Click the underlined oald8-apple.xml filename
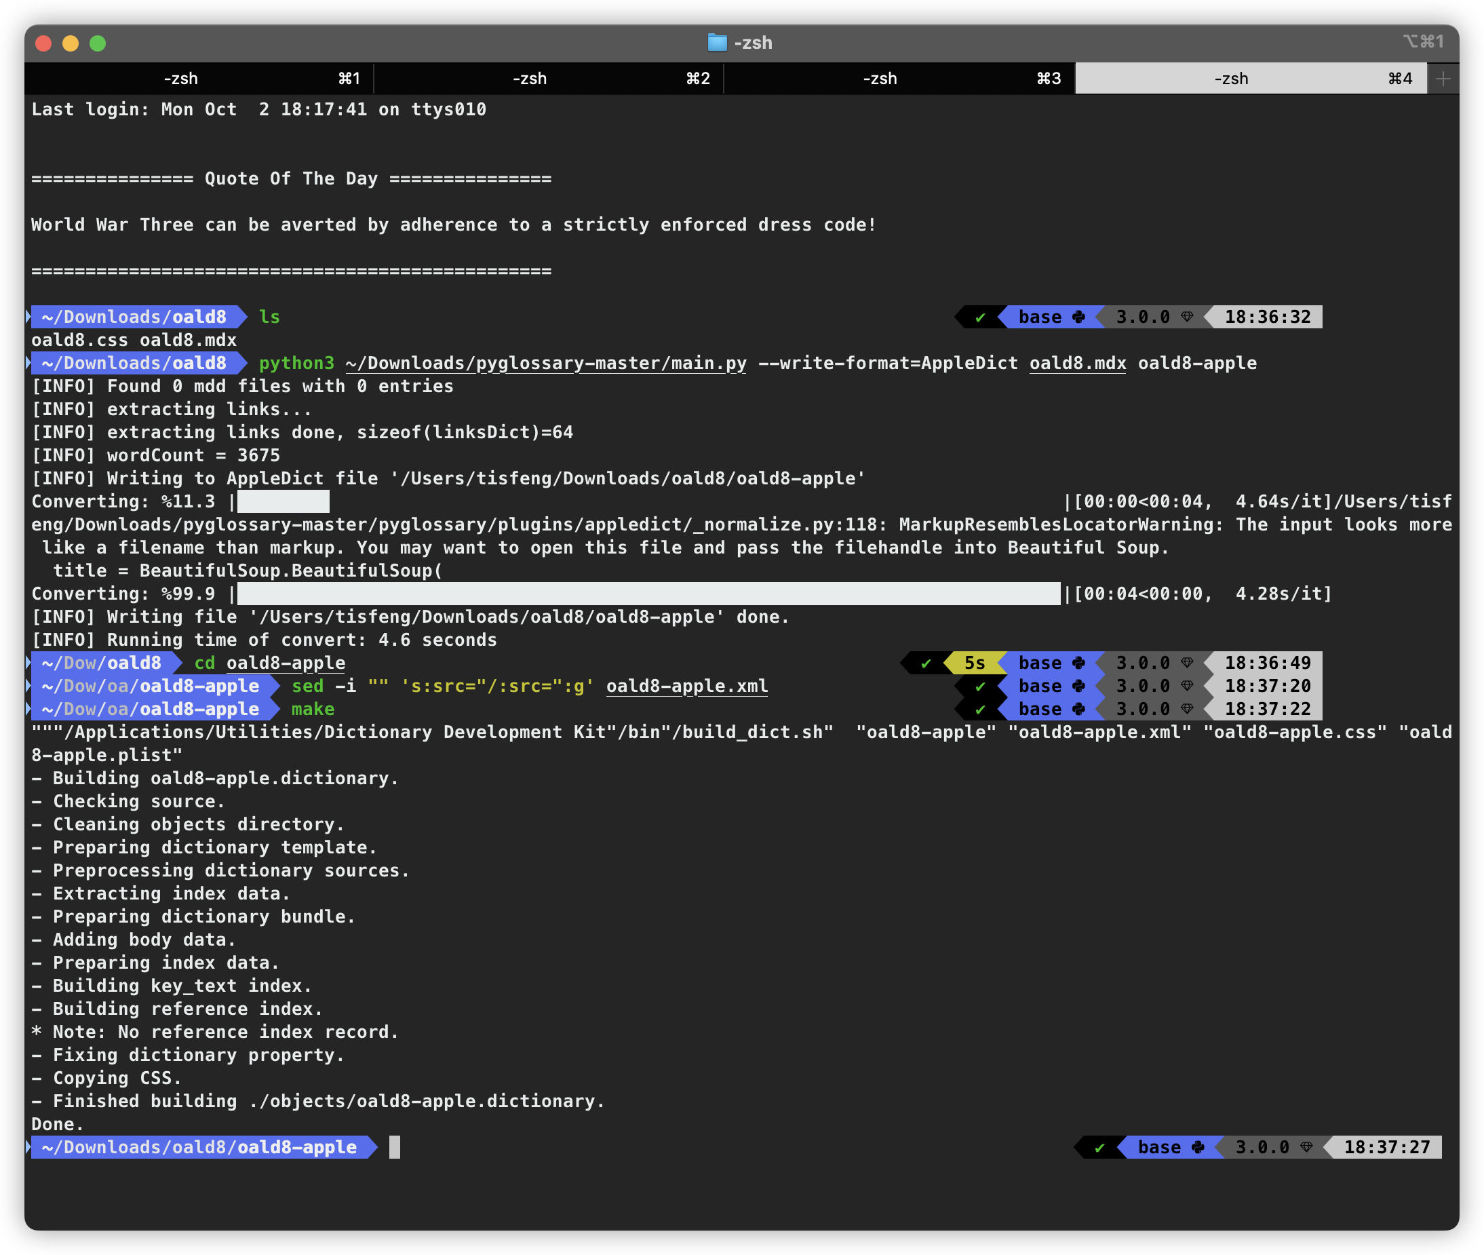Viewport: 1484px width, 1255px height. pos(686,686)
